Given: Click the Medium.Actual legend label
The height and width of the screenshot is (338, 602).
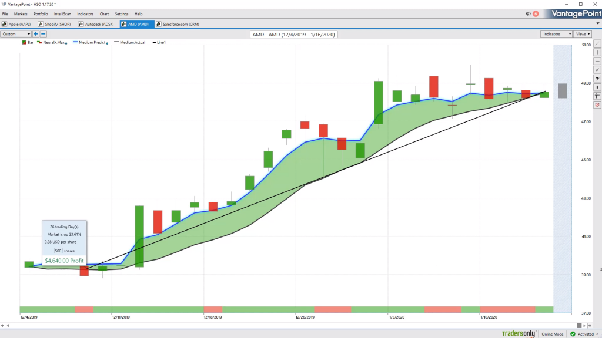Looking at the screenshot, I should [132, 42].
